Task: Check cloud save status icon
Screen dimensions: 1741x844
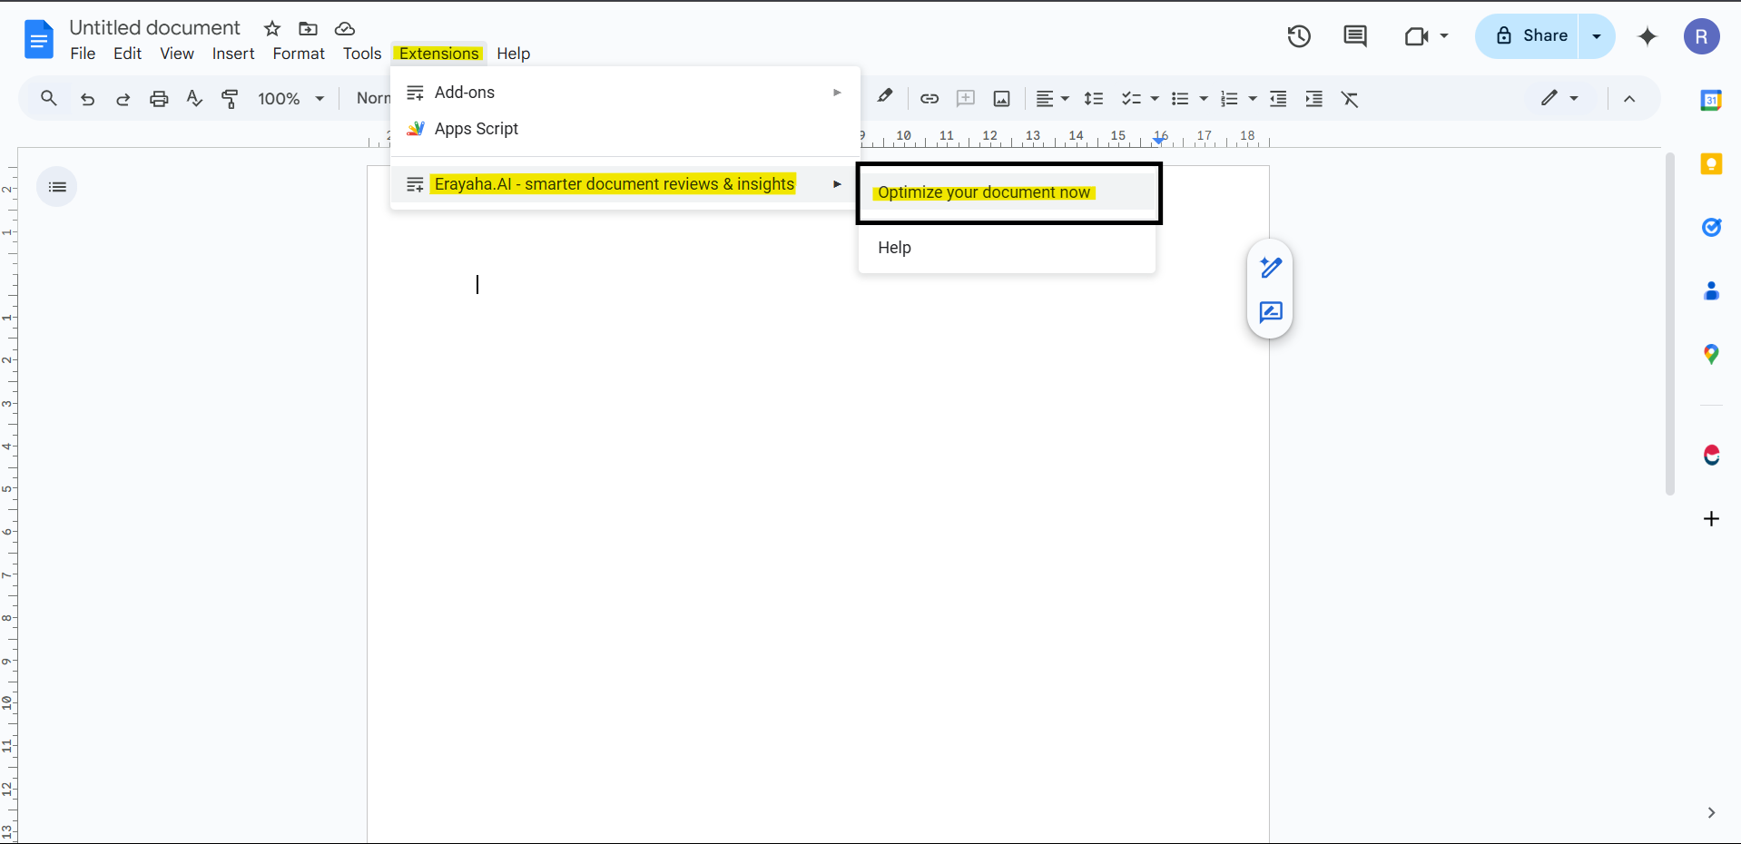Action: 344,28
